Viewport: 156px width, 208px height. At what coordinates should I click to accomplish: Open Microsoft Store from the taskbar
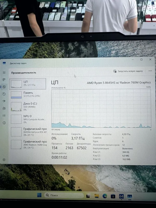113,196
